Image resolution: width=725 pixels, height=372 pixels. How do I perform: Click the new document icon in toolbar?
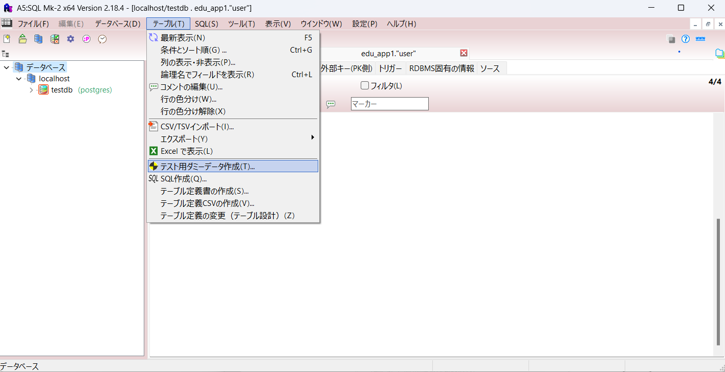[x=7, y=39]
